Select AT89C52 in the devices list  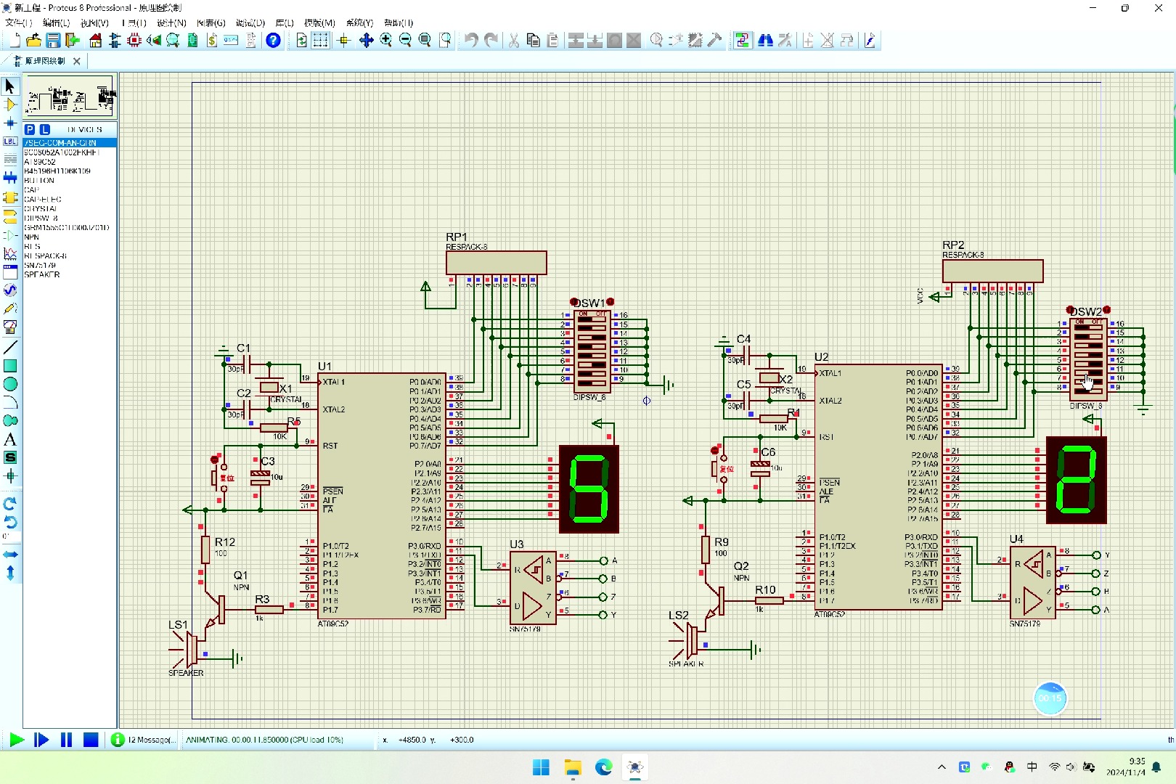point(40,162)
